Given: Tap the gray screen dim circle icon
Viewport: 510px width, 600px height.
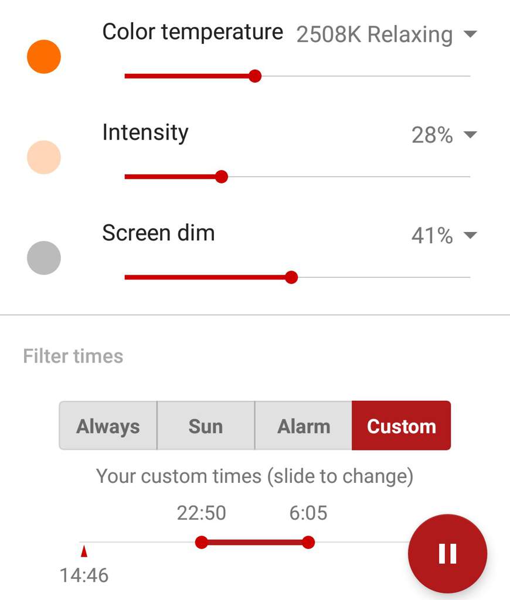Looking at the screenshot, I should 43,258.
